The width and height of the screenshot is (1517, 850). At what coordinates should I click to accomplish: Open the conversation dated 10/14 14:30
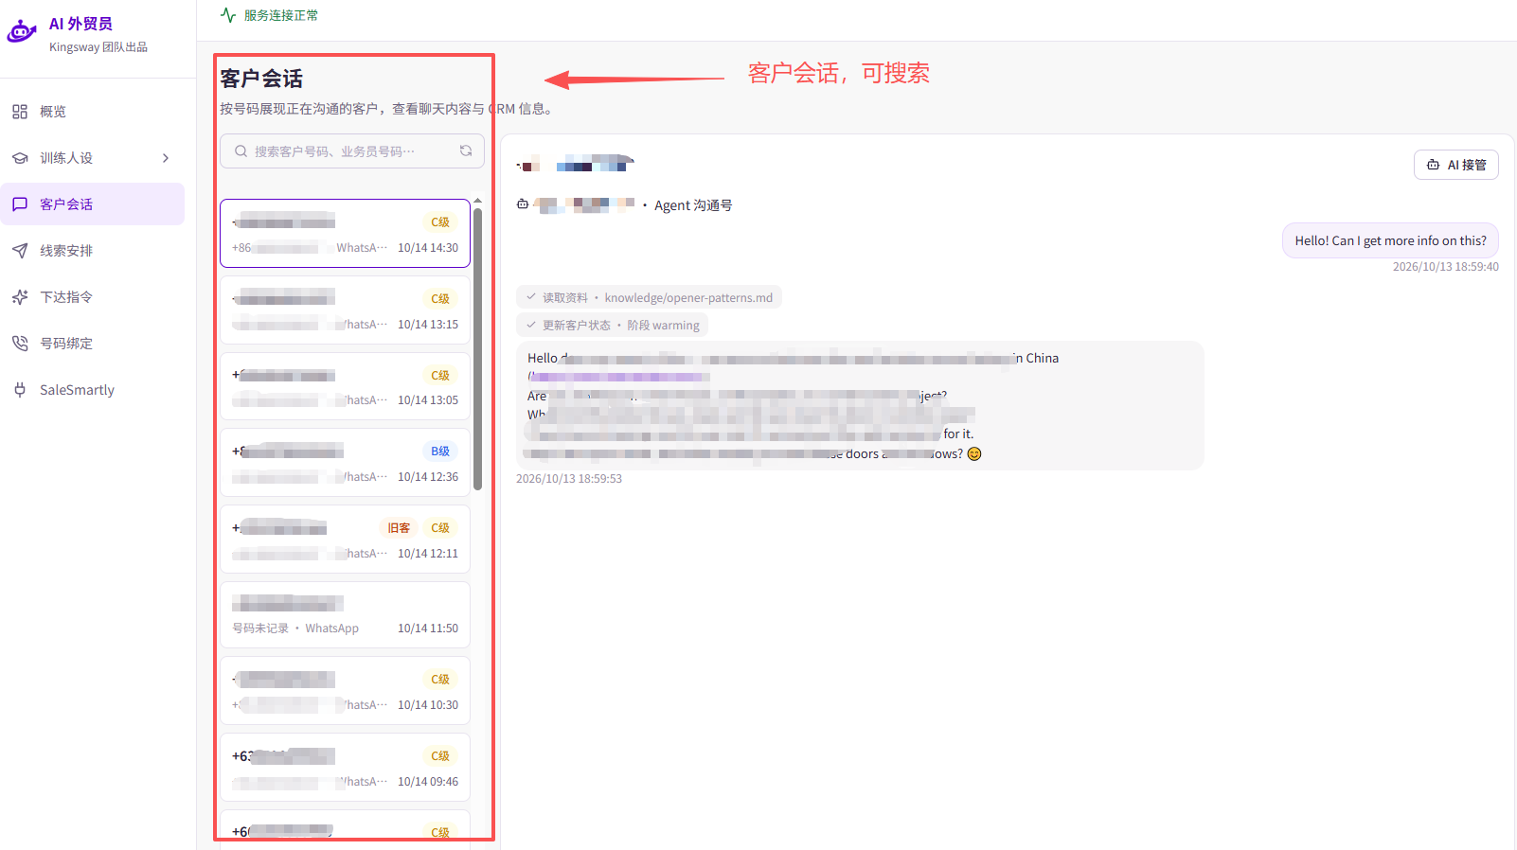(x=346, y=234)
